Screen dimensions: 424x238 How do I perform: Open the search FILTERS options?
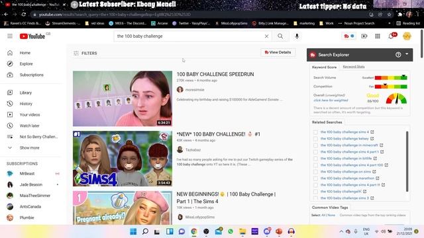[x=85, y=53]
